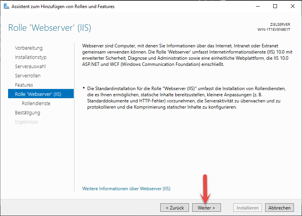The image size is (302, 216).
Task: Open the Vorbereitung step in sidebar
Action: click(x=29, y=48)
